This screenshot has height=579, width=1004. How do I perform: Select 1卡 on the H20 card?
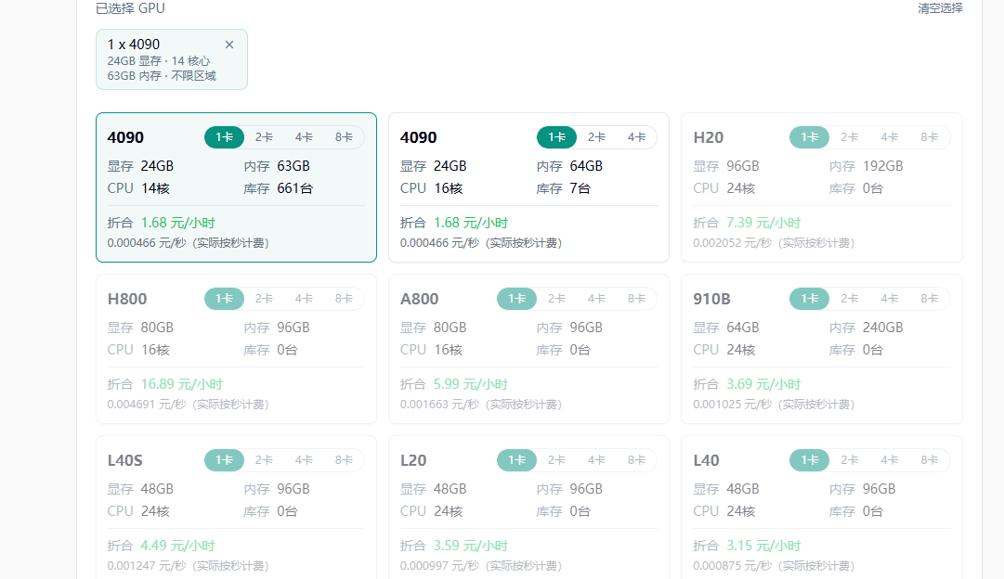click(x=810, y=137)
